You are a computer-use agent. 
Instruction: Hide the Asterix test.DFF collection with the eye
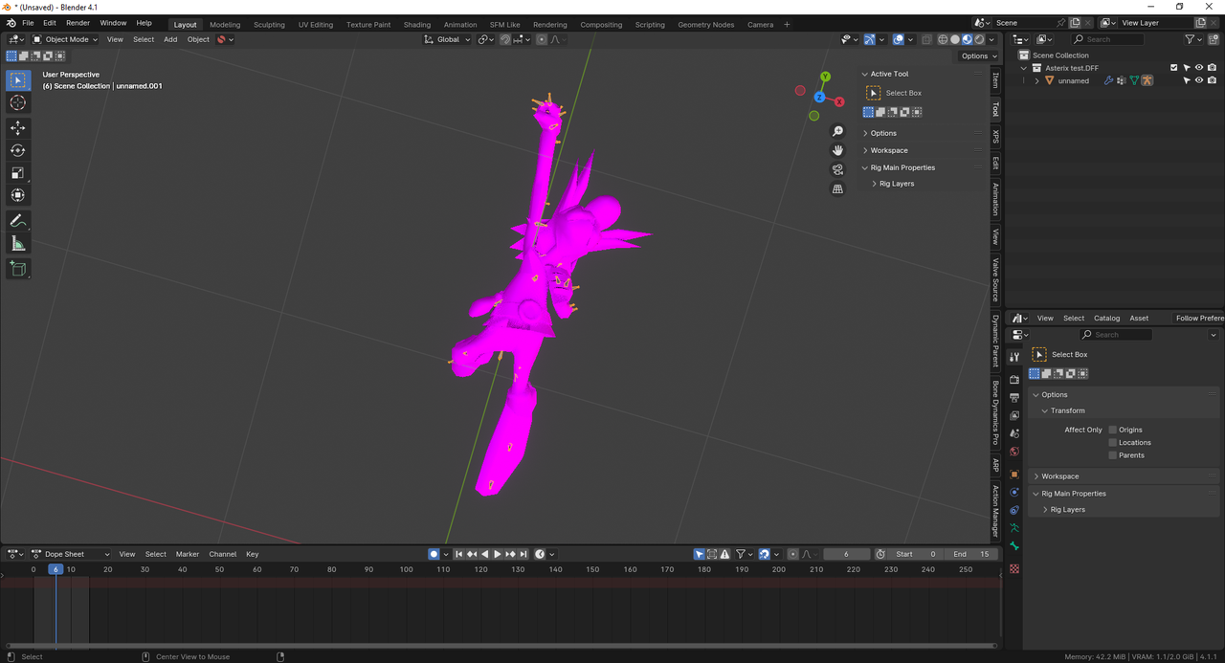click(1198, 68)
